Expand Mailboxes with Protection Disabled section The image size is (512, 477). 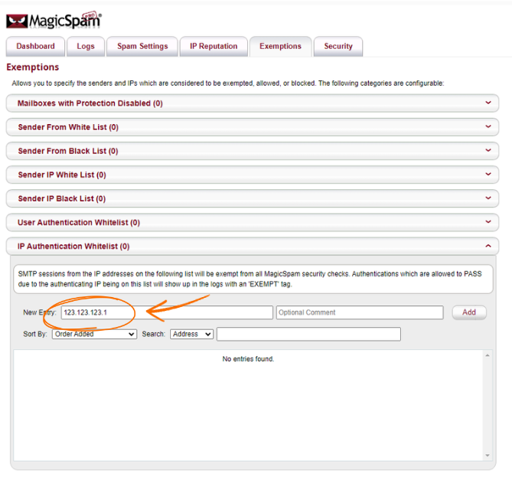coord(252,103)
